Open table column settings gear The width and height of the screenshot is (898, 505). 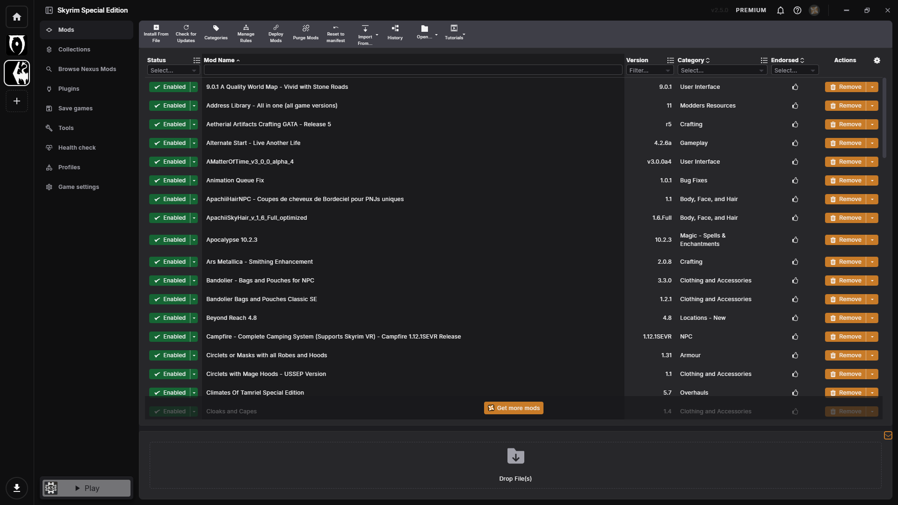tap(877, 60)
